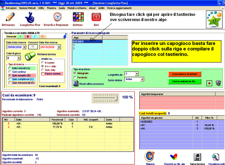Click the NdC scoperti column header
Image resolution: width=225 pixels, height=165 pixels.
(91, 120)
